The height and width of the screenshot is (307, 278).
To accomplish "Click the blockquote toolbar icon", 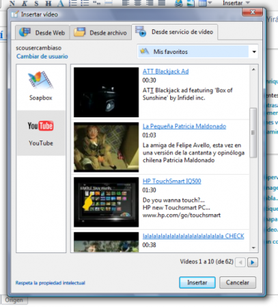I will click(x=97, y=3).
